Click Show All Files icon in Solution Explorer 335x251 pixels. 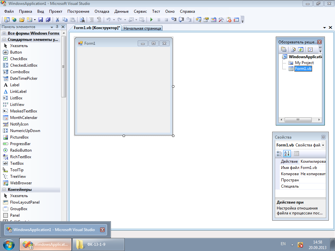(x=293, y=50)
